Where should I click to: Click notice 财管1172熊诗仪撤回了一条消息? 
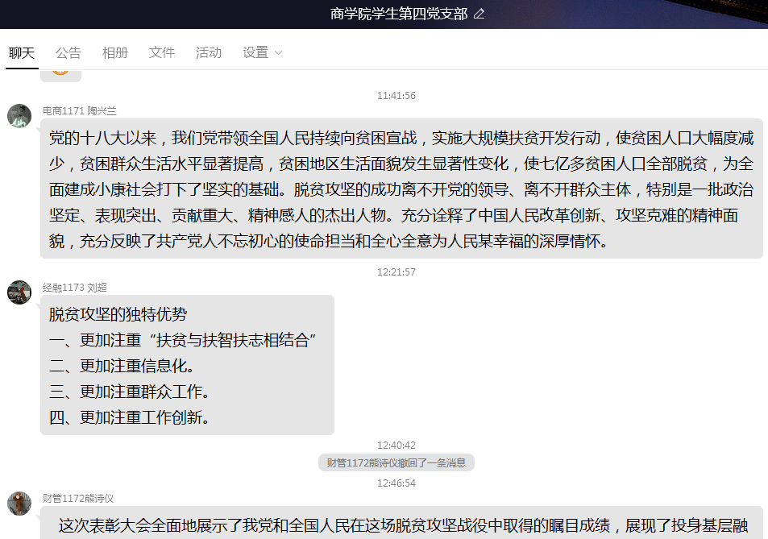click(396, 462)
